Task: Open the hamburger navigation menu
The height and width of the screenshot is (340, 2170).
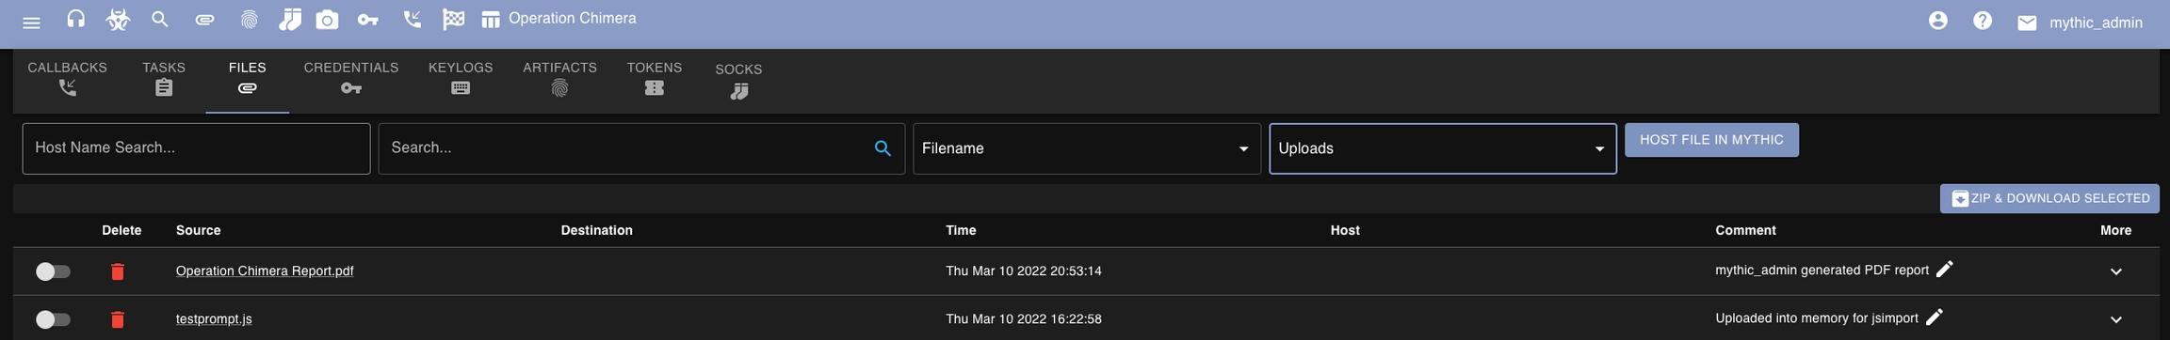Action: pyautogui.click(x=31, y=22)
